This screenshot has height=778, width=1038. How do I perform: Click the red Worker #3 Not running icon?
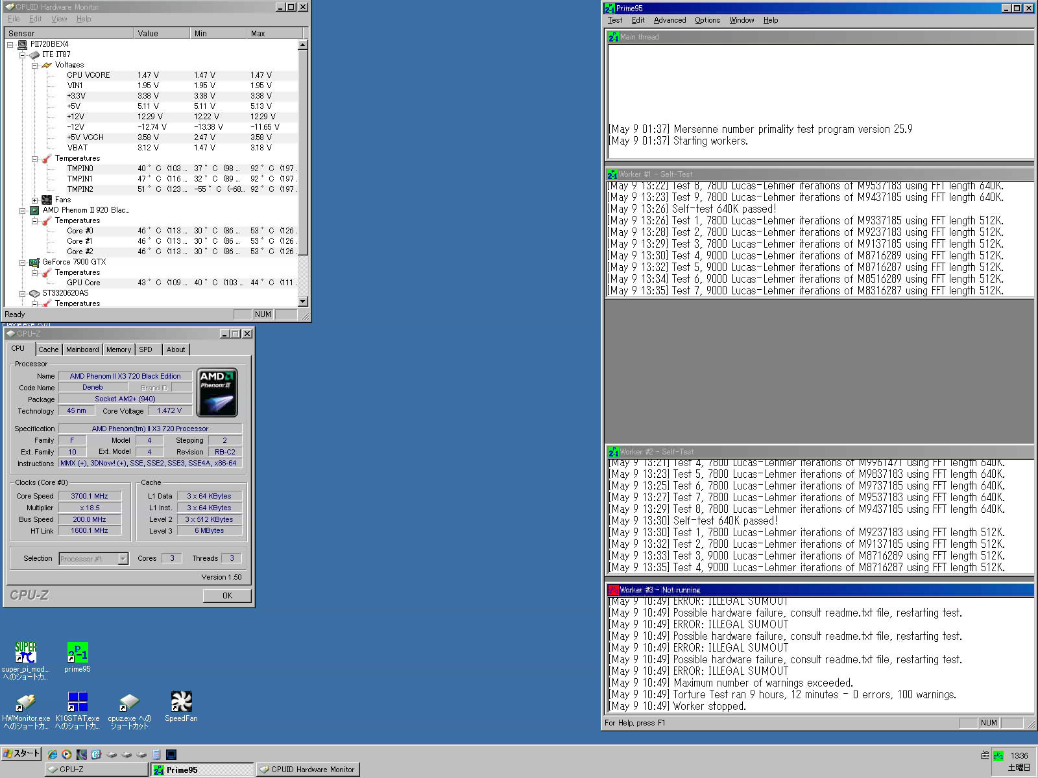(613, 590)
